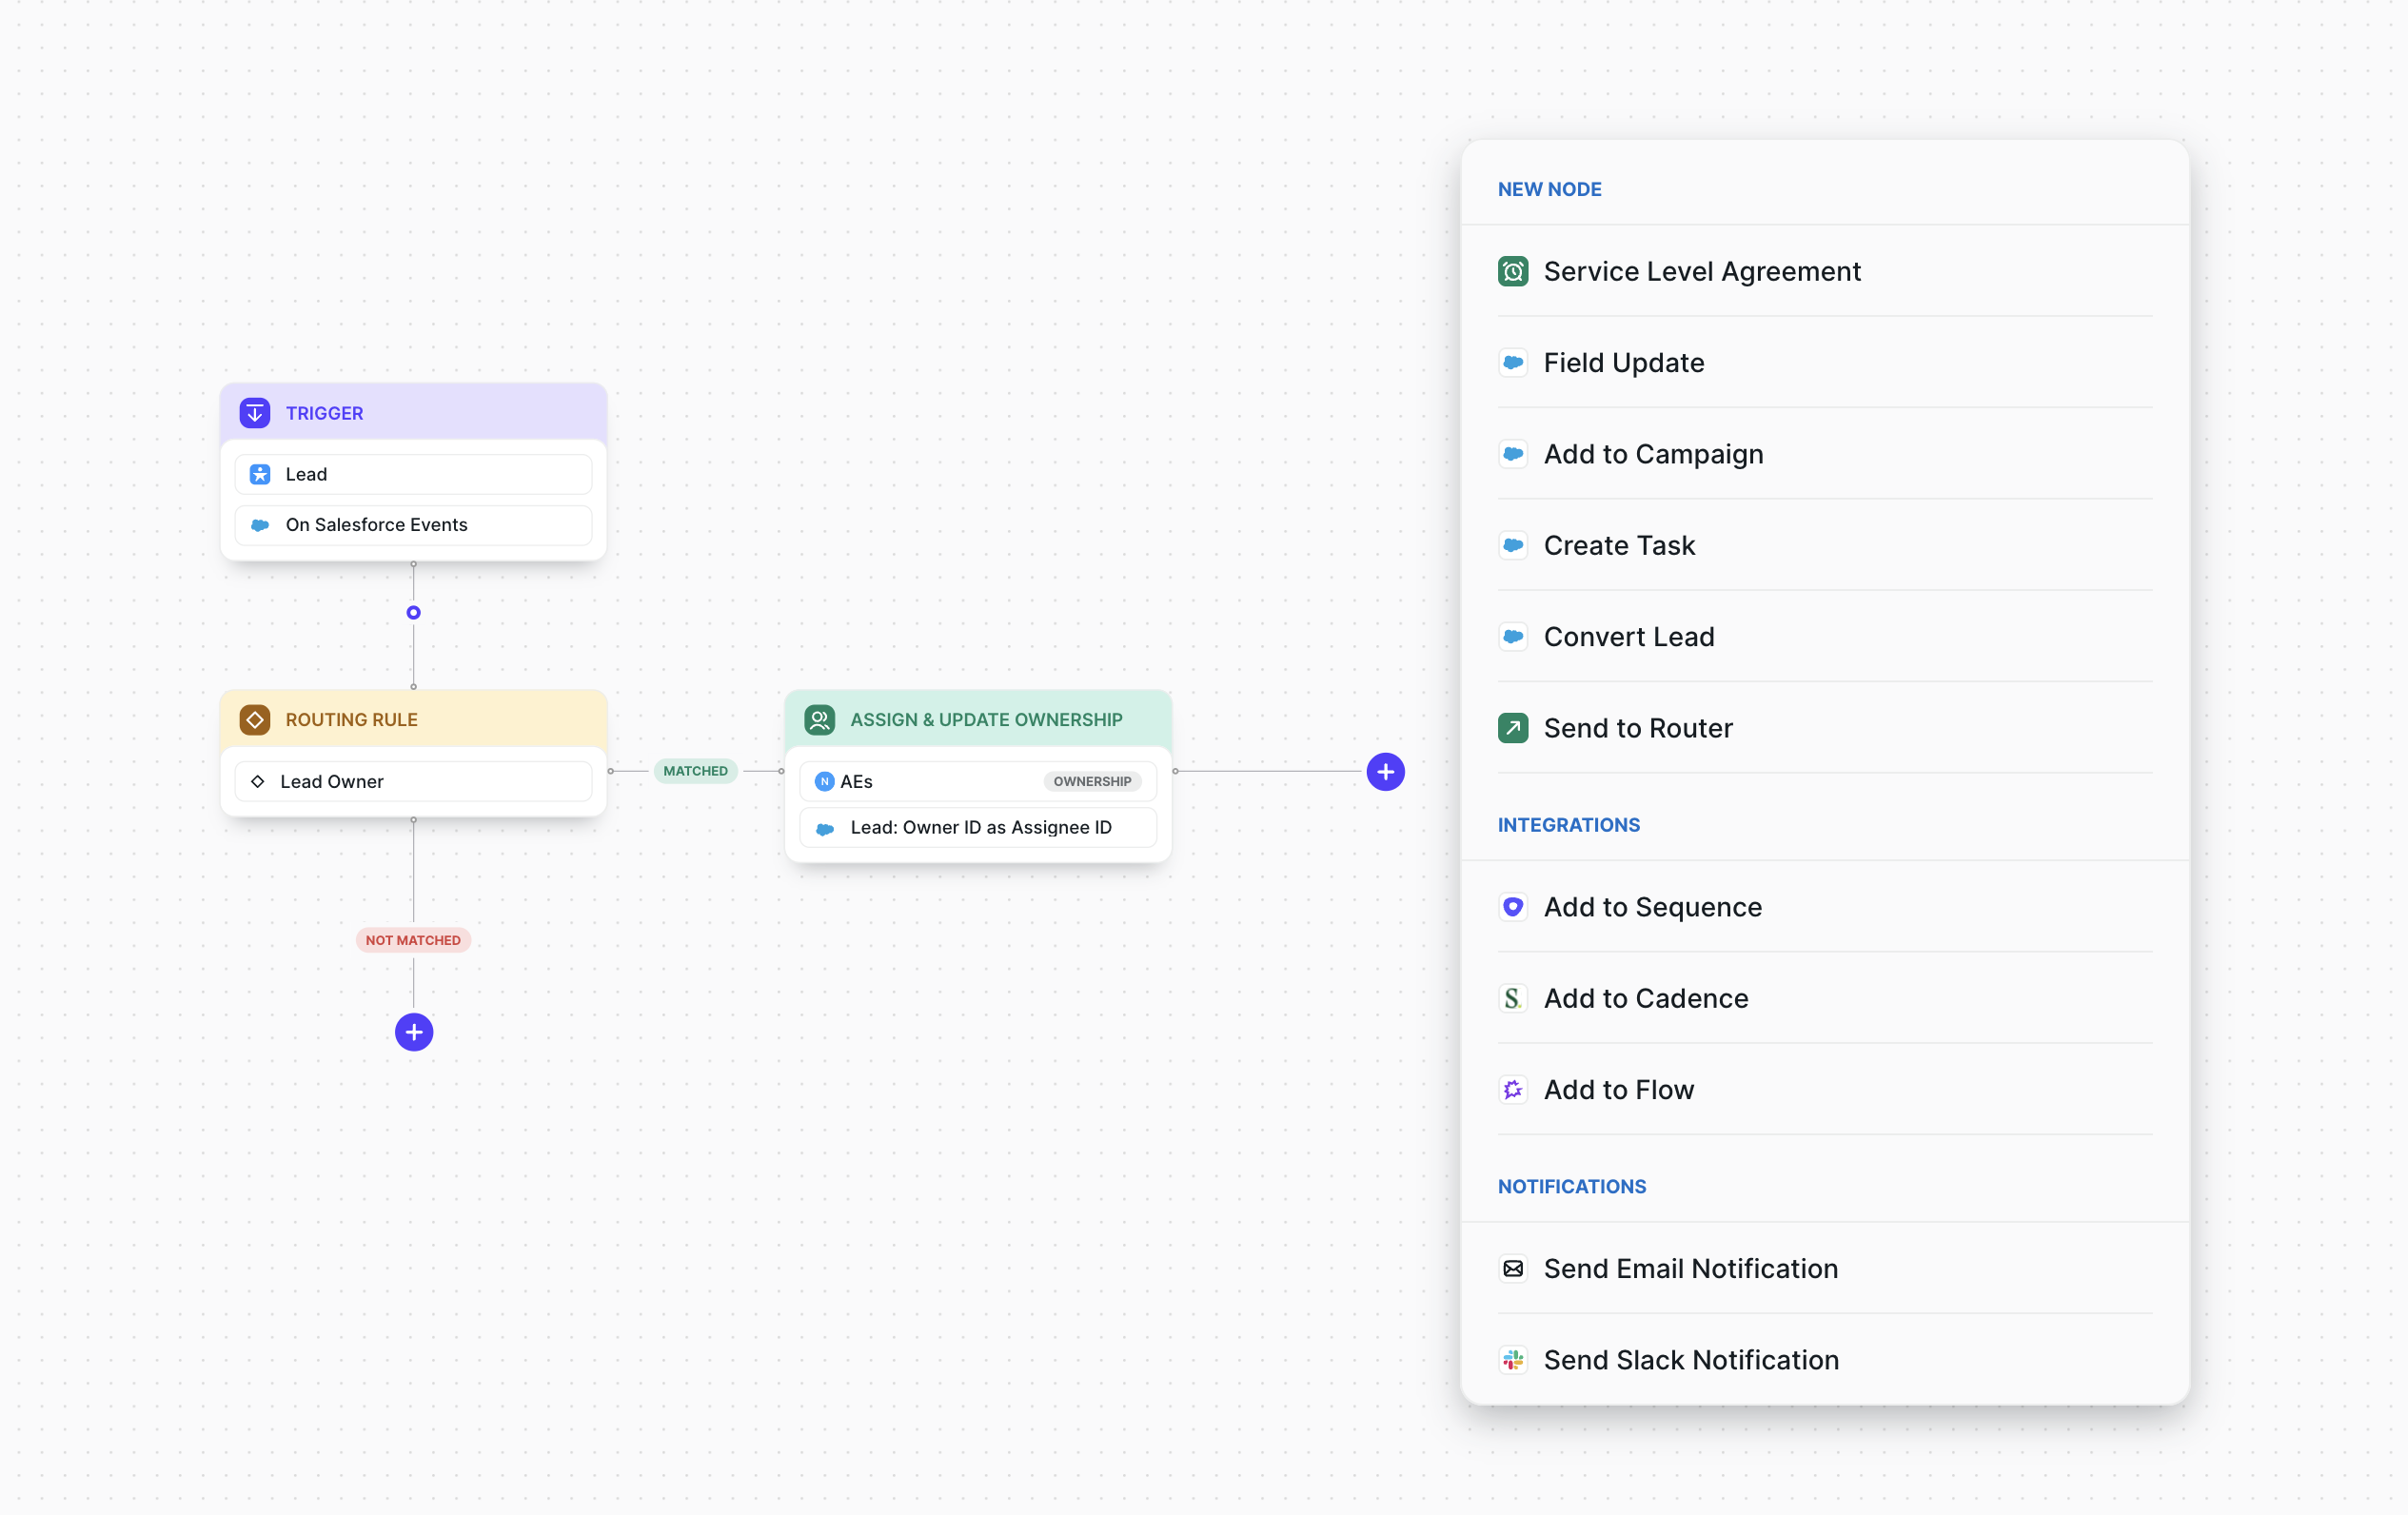Select the Outreach icon next to Add to Sequence

pos(1513,907)
